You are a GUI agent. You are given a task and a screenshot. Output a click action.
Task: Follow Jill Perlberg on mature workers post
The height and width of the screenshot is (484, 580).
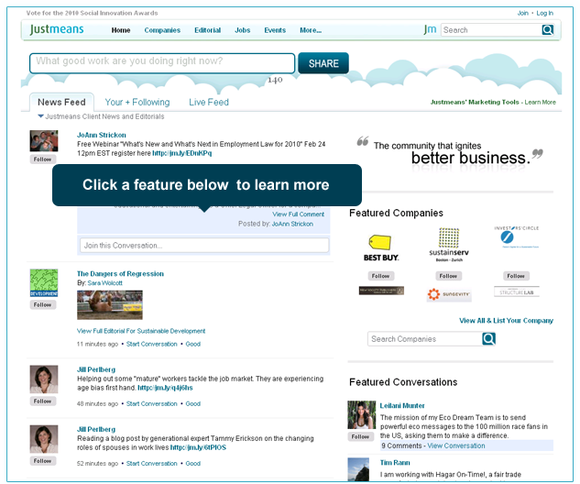43,401
